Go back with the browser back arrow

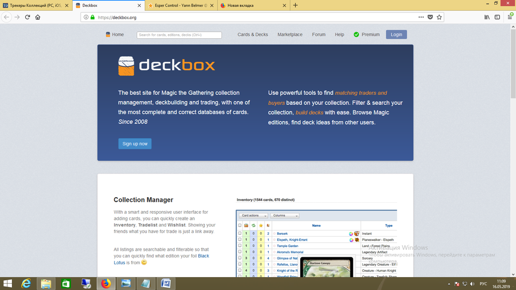click(x=7, y=17)
